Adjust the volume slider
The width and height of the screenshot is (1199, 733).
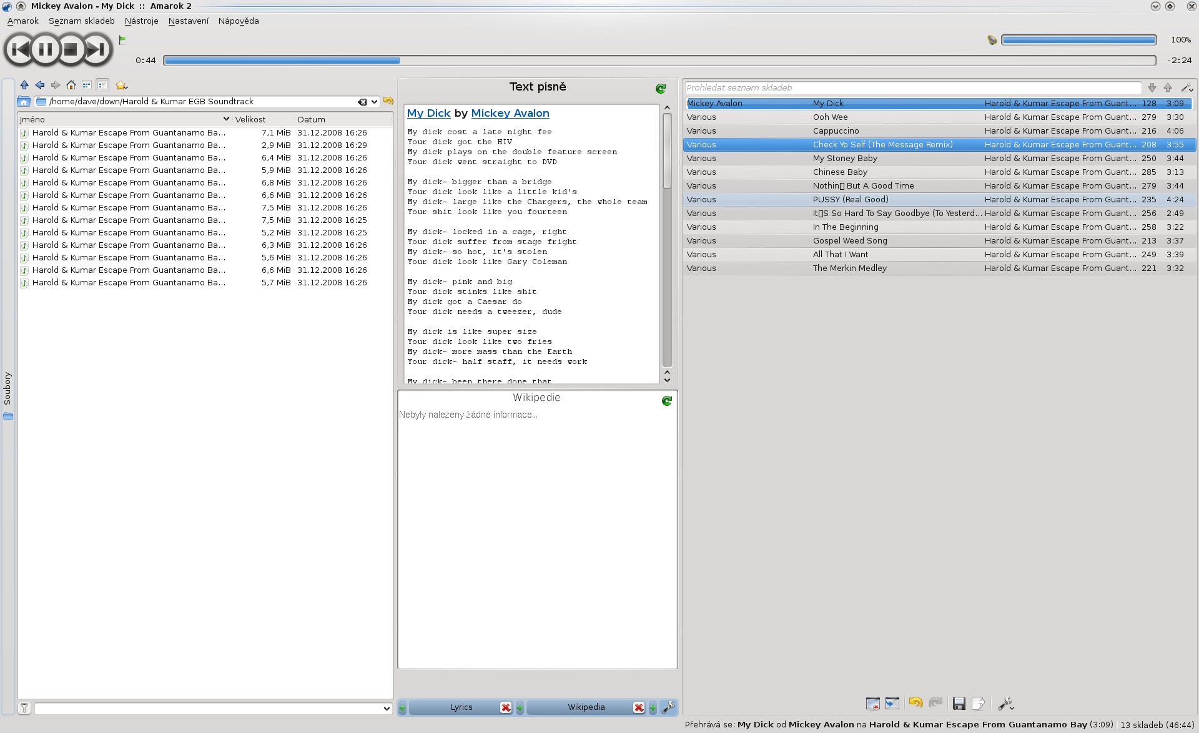click(1078, 40)
